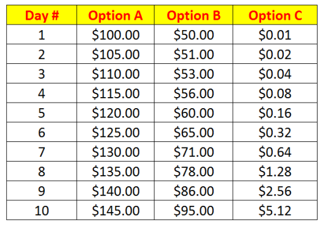The width and height of the screenshot is (328, 228).
Task: Click the $0.01 cell under Option C
Action: [275, 34]
